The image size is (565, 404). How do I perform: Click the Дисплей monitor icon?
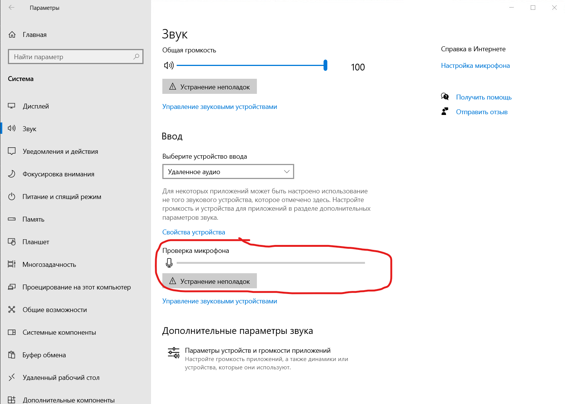(12, 106)
